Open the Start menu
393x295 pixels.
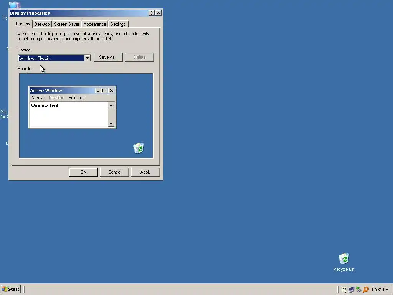(x=11, y=289)
